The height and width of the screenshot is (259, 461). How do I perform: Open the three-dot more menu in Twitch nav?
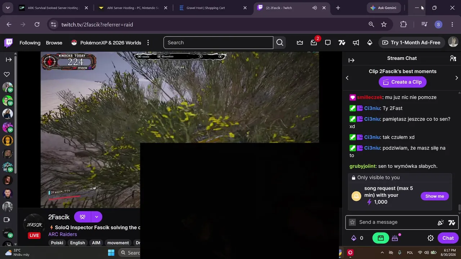tap(148, 43)
